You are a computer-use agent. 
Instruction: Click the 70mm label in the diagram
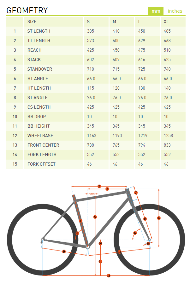91,193
